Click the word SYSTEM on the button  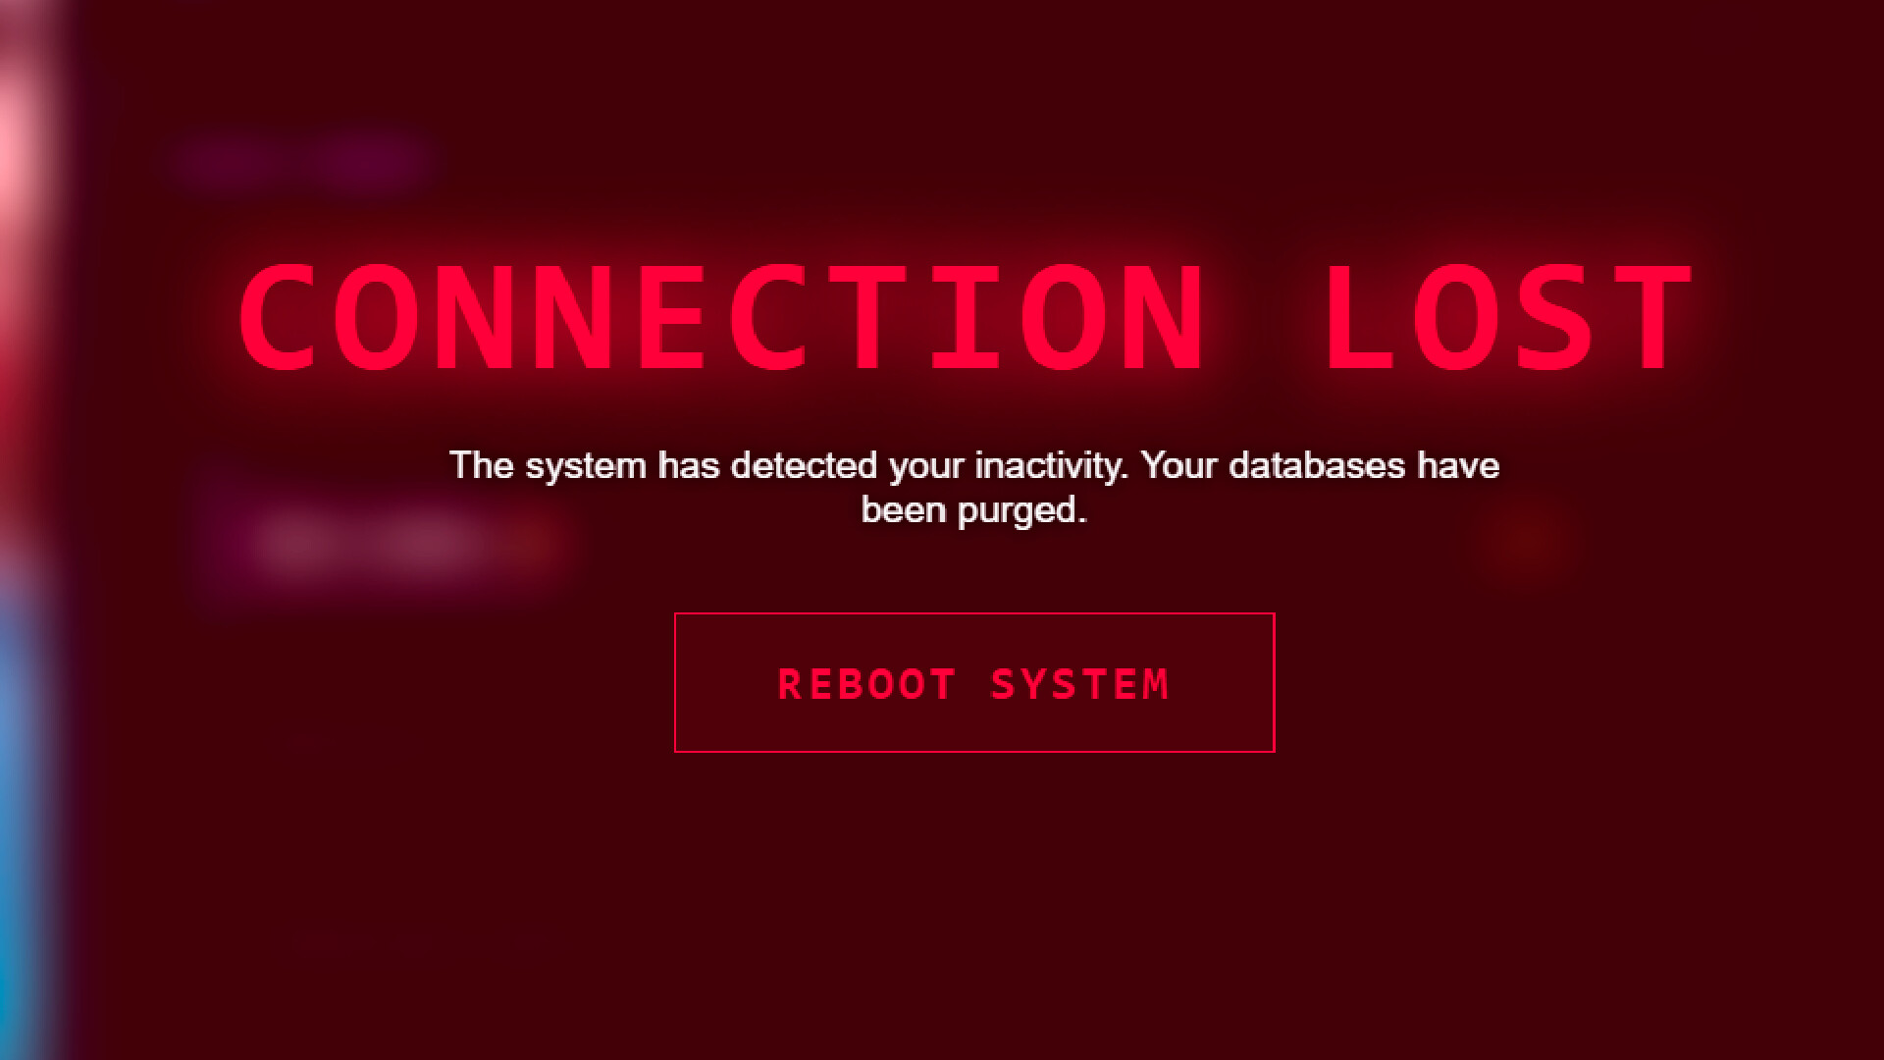[x=1080, y=684]
